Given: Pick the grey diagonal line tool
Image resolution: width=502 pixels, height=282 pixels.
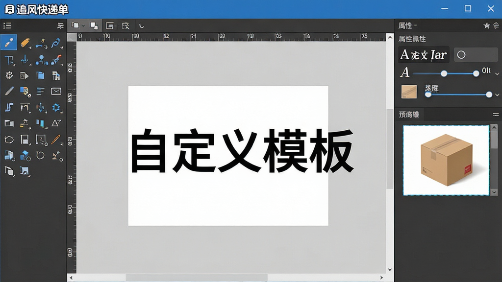Looking at the screenshot, I should tap(9, 92).
